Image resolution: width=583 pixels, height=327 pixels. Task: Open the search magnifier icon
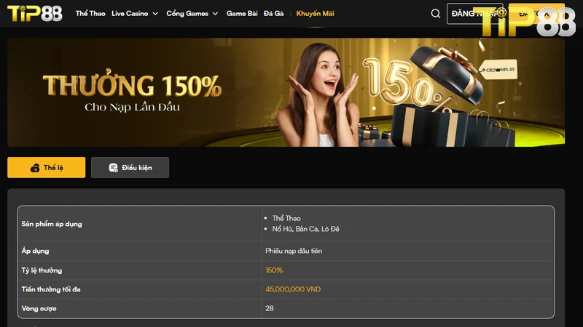435,14
